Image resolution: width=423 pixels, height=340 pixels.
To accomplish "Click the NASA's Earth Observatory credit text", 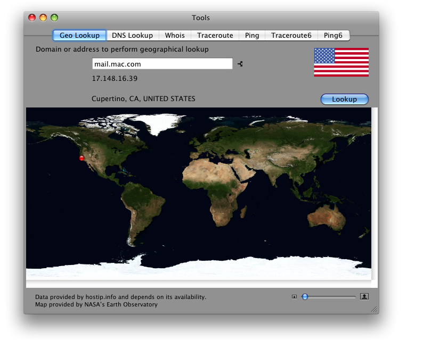I will 96,304.
